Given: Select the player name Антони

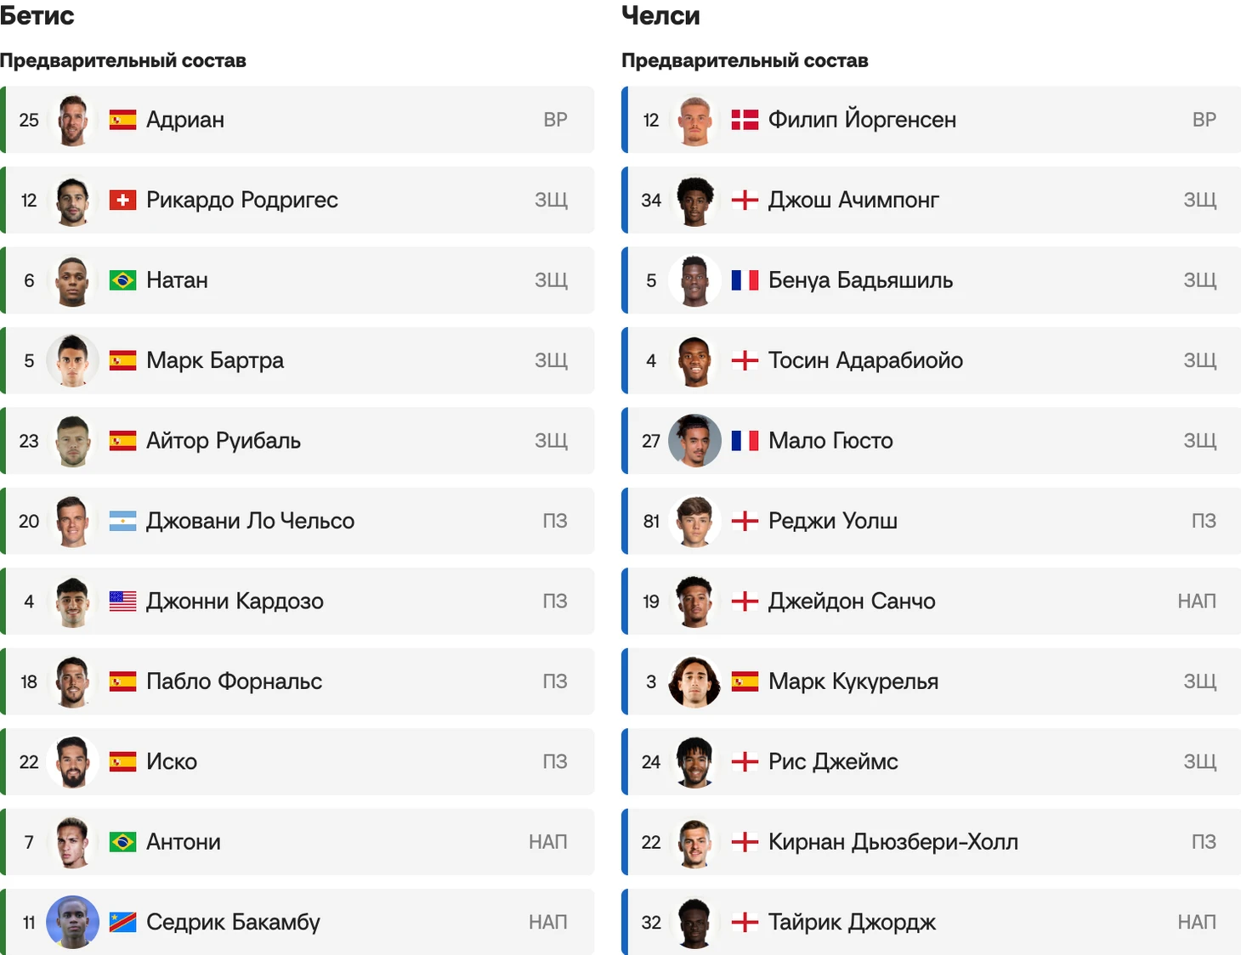Looking at the screenshot, I should (x=184, y=842).
